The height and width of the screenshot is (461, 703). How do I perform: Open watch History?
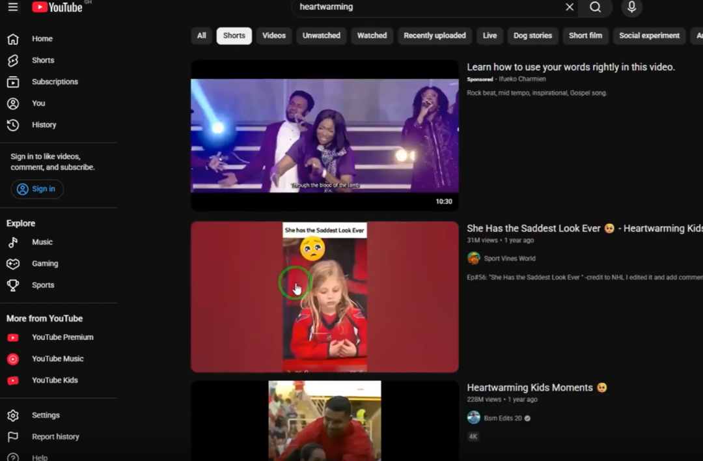pyautogui.click(x=44, y=125)
